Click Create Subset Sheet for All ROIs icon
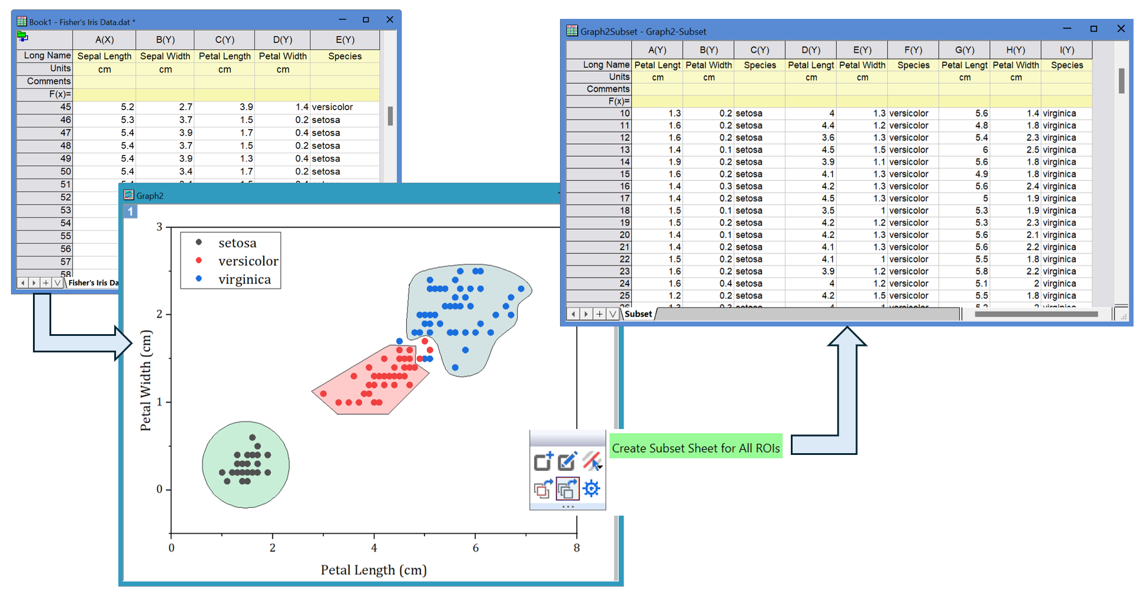1140x594 pixels. tap(567, 489)
